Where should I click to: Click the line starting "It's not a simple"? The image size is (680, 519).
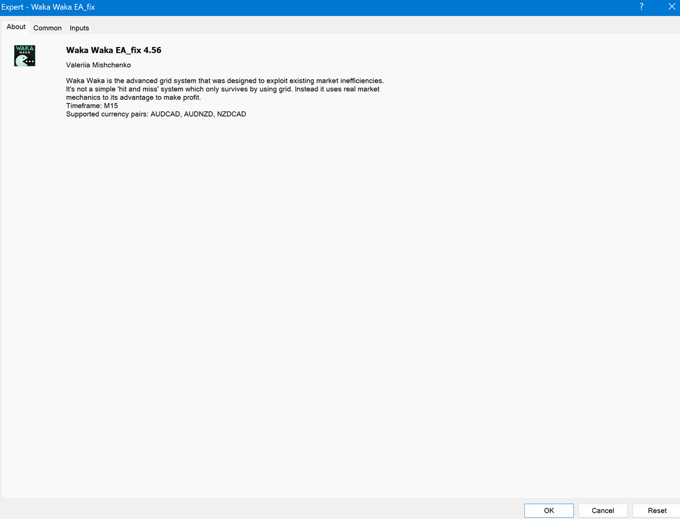[x=222, y=89]
